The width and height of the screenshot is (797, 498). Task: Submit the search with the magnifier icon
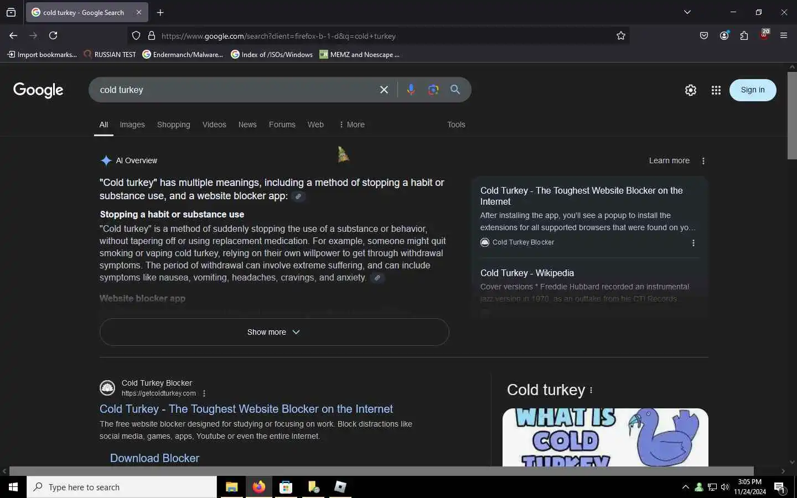pyautogui.click(x=456, y=90)
